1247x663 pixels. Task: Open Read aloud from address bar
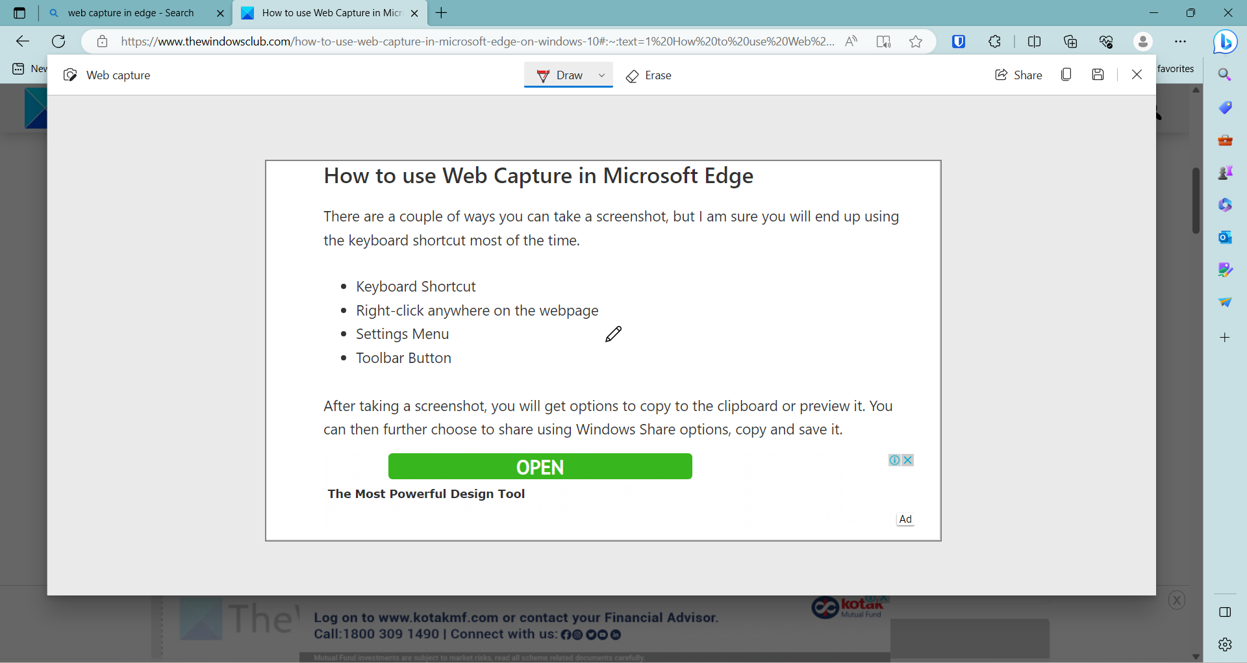[x=851, y=42]
